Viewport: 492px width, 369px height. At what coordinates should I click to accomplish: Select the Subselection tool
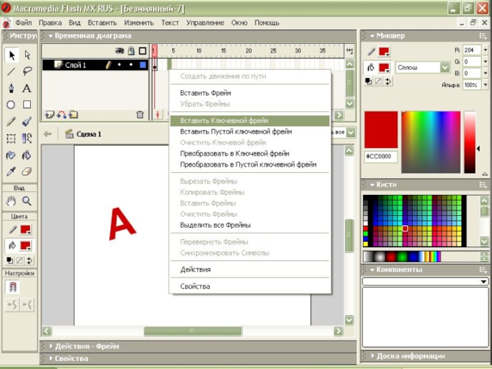pyautogui.click(x=27, y=55)
